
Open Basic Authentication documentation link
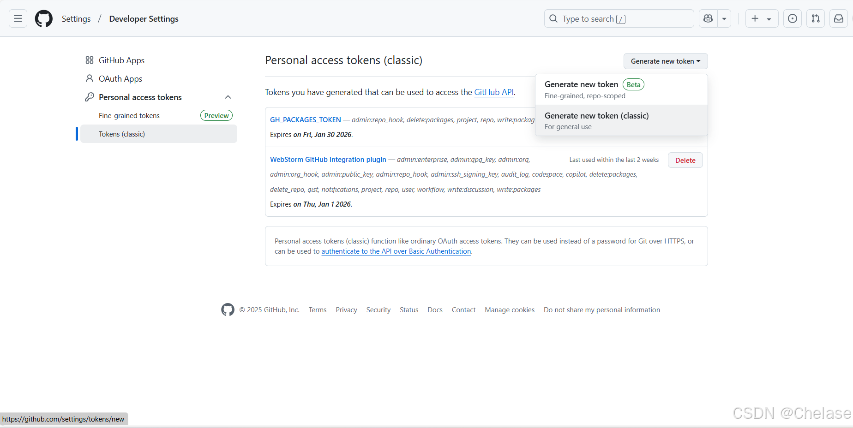(x=396, y=251)
